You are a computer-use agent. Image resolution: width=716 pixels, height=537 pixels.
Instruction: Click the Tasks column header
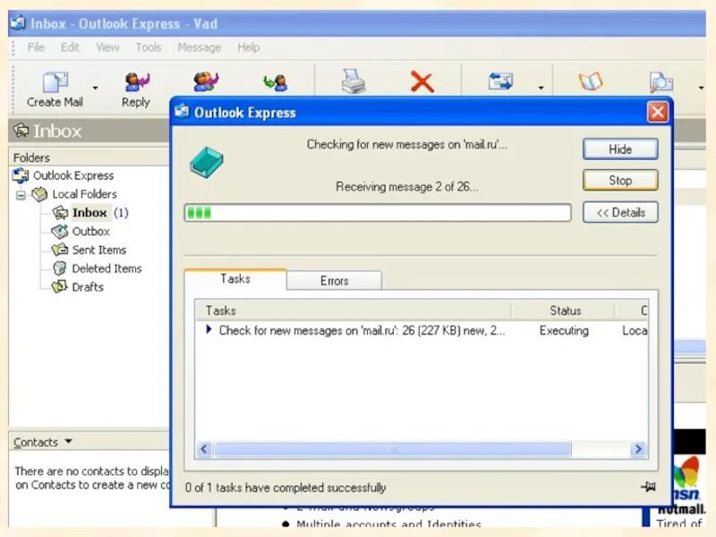pyautogui.click(x=353, y=311)
